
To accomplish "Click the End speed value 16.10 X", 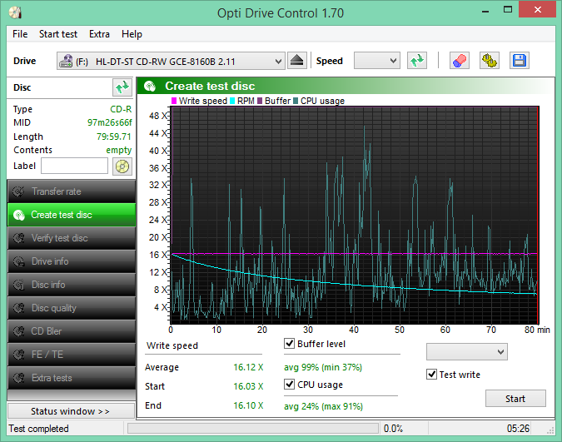I will point(248,405).
